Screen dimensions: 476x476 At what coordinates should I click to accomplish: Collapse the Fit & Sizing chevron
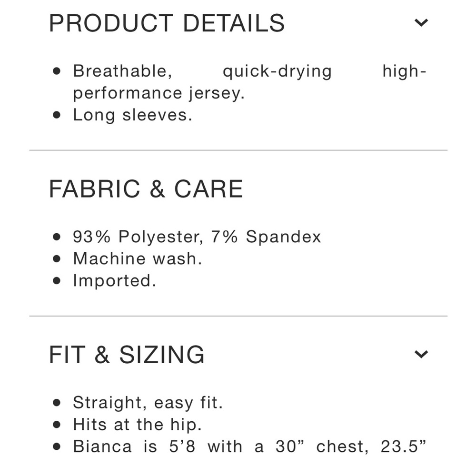[421, 354]
